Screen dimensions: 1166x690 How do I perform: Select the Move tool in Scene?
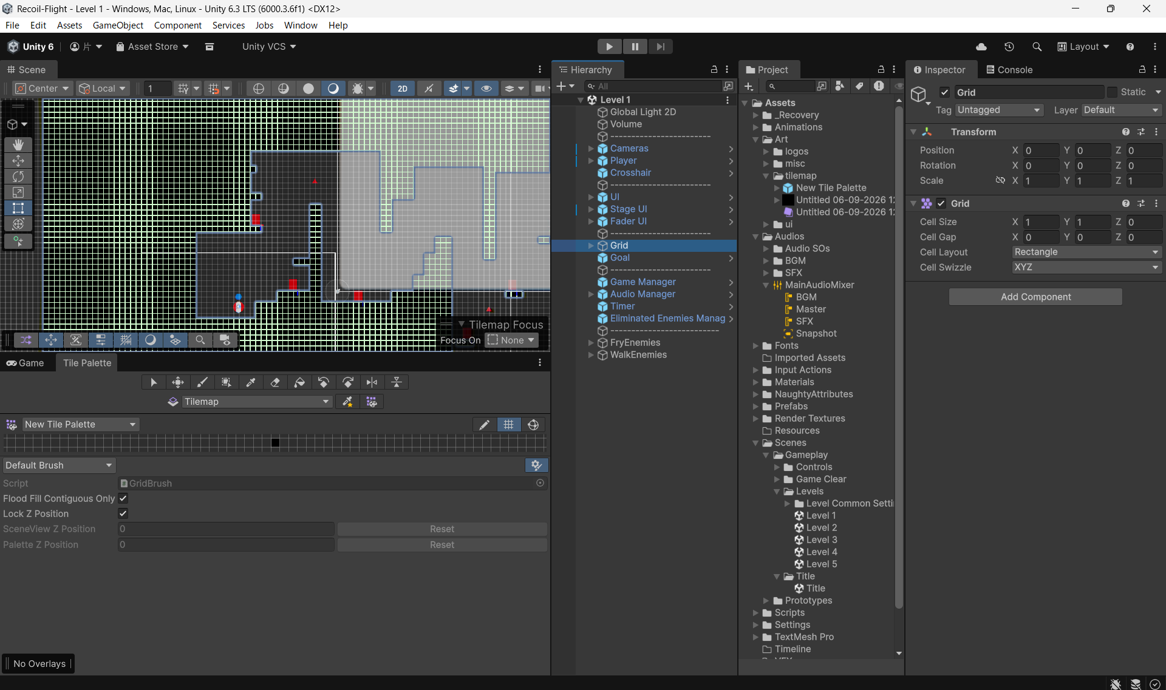pyautogui.click(x=18, y=160)
